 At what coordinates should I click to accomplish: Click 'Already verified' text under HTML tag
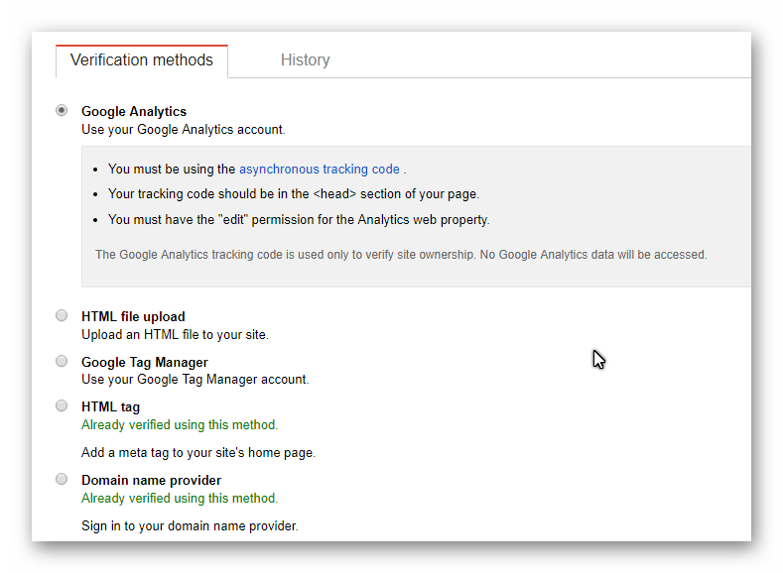point(180,425)
